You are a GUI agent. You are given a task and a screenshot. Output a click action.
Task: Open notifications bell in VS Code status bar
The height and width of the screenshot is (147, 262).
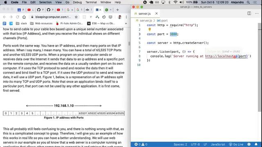(256, 144)
